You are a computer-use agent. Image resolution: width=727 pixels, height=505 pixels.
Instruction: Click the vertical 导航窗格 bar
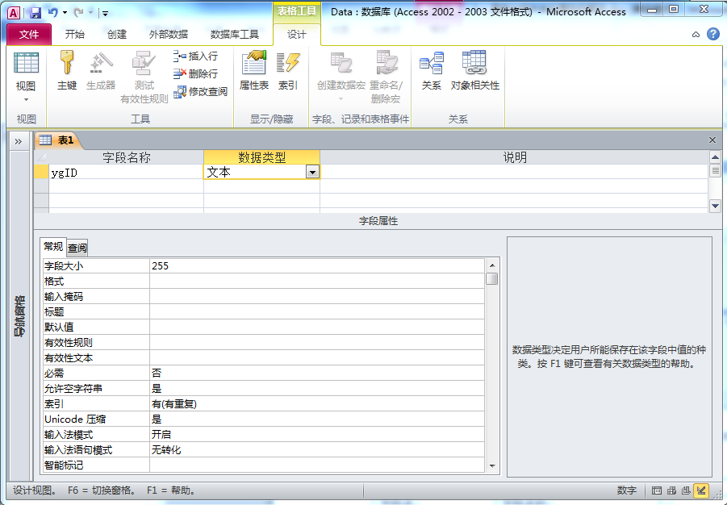coord(19,315)
